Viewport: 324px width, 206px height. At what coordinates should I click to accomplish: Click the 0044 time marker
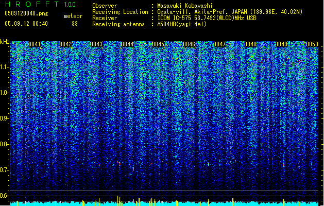(x=128, y=44)
